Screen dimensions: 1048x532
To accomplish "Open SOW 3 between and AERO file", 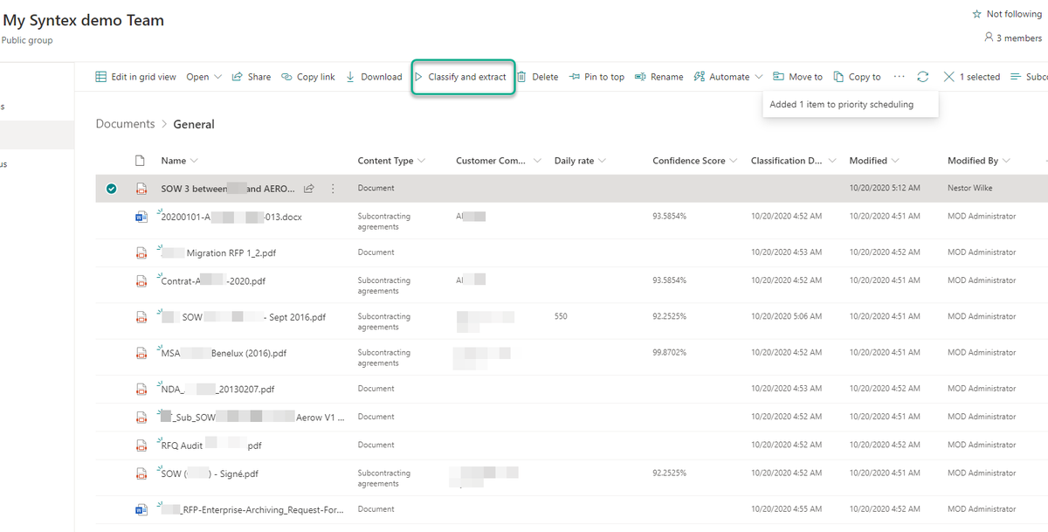I will click(x=228, y=189).
